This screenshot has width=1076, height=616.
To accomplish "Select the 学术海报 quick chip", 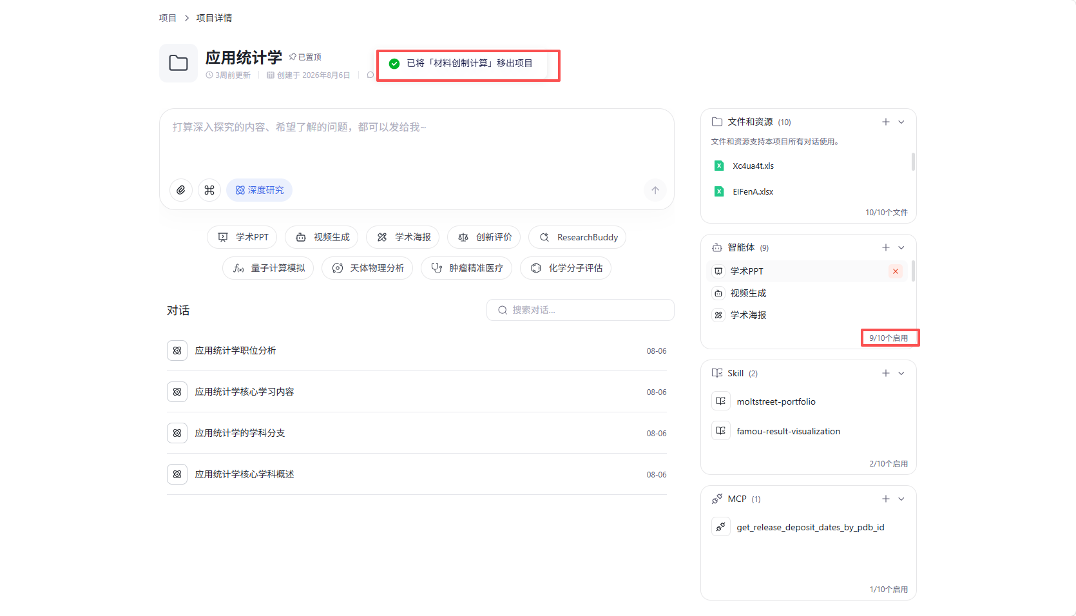I will coord(403,237).
